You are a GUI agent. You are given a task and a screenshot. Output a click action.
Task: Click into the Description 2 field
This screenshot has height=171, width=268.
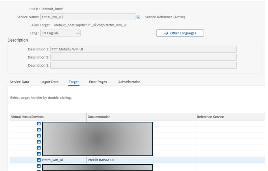(x=143, y=57)
